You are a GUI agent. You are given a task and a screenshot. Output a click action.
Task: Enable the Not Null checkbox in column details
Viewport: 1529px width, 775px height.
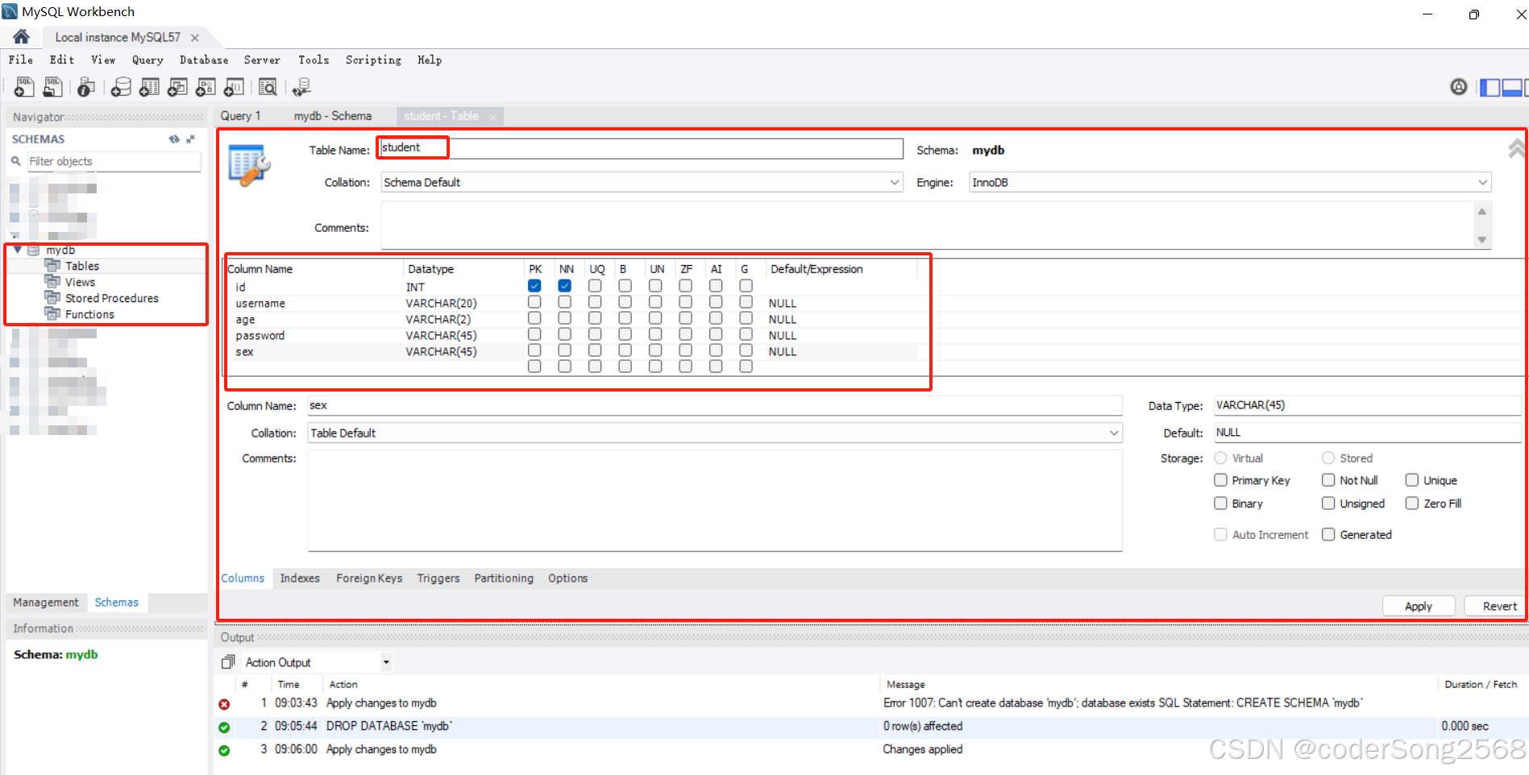tap(1328, 480)
